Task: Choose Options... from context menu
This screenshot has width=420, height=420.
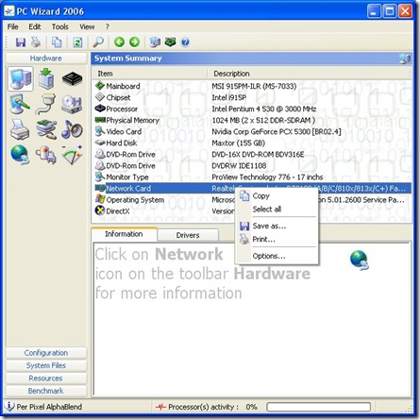Action: 277,256
